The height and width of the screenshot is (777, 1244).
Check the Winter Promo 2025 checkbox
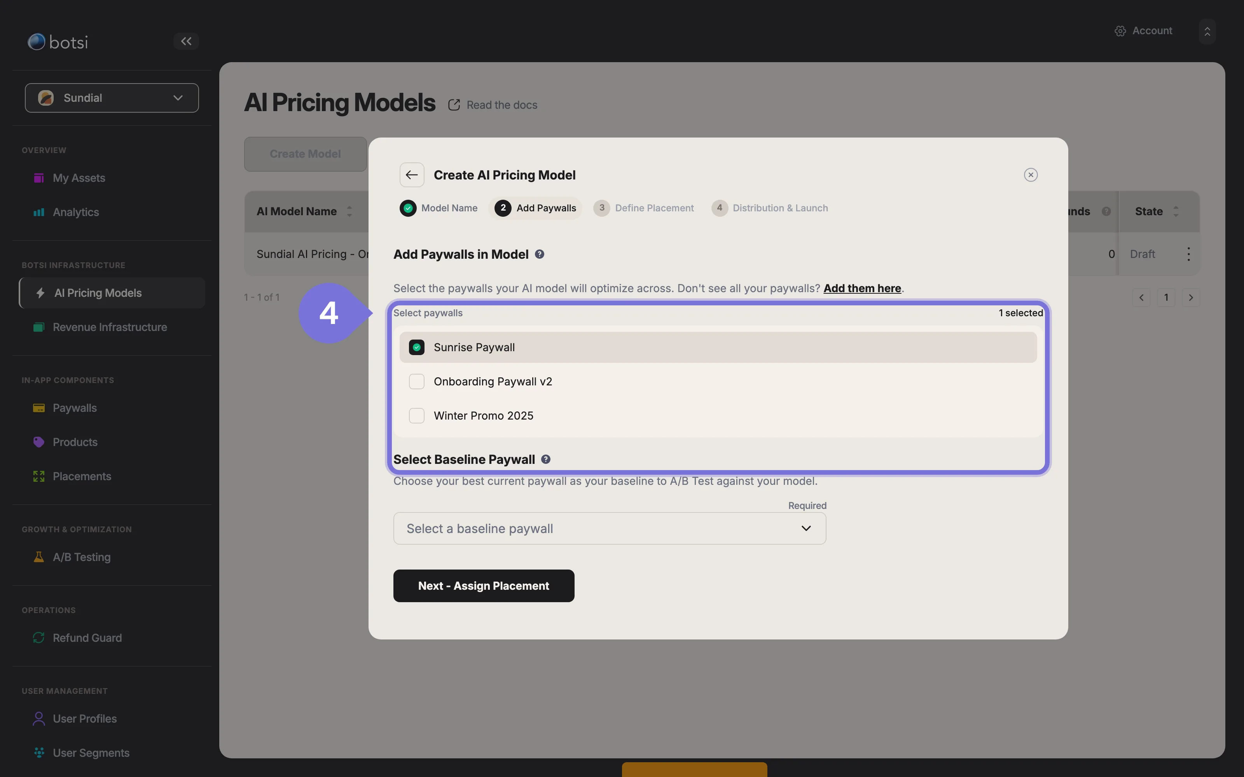[416, 416]
